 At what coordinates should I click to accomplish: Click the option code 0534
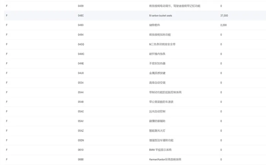click(80, 83)
